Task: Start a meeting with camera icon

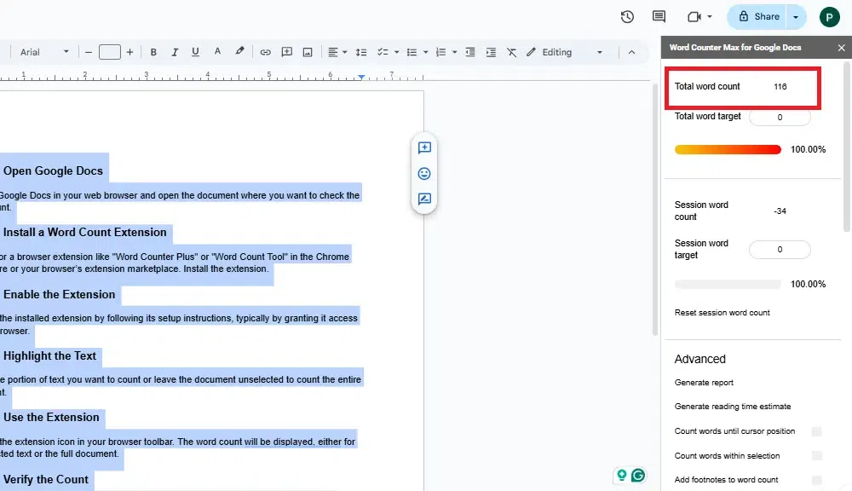Action: (x=694, y=17)
